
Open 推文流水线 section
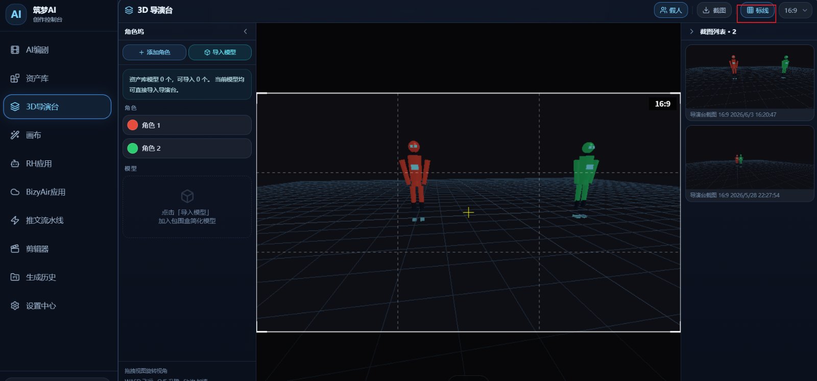(x=57, y=221)
